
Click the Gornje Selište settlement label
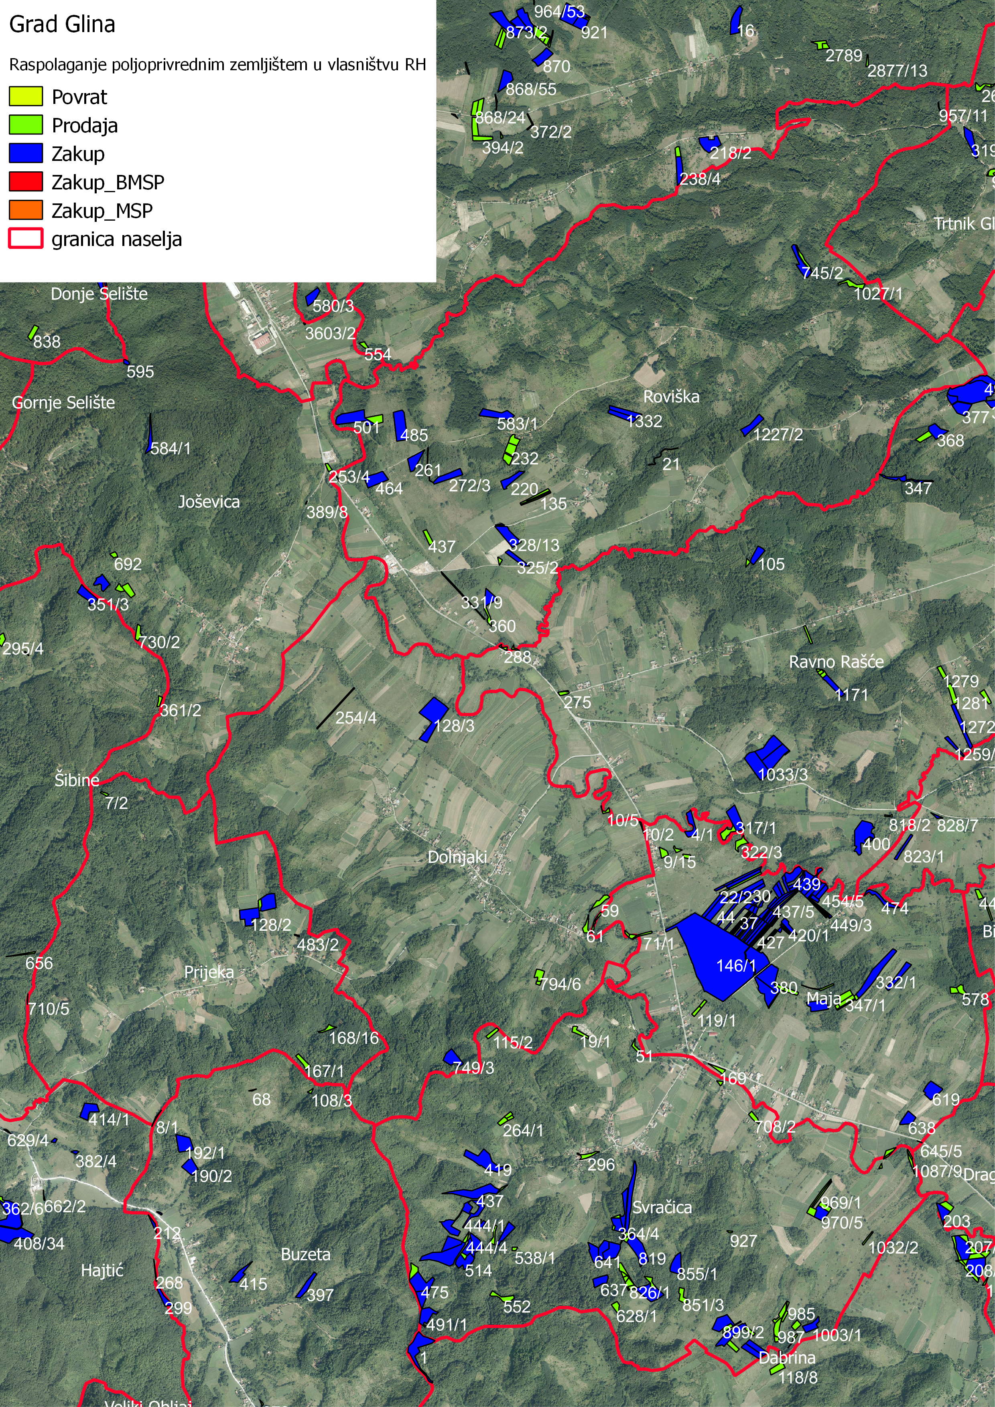pos(63,403)
